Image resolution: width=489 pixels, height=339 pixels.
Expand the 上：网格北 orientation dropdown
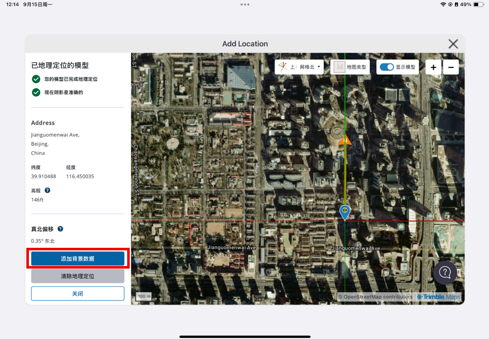(299, 67)
